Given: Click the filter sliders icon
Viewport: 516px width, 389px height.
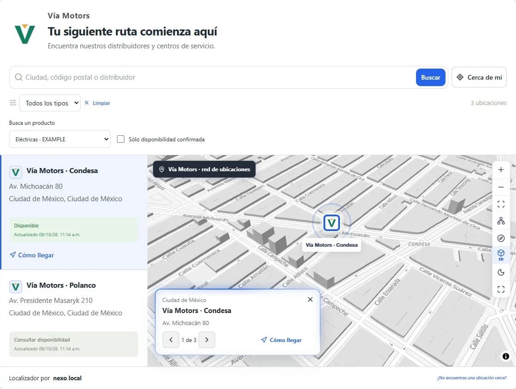Looking at the screenshot, I should tap(13, 103).
